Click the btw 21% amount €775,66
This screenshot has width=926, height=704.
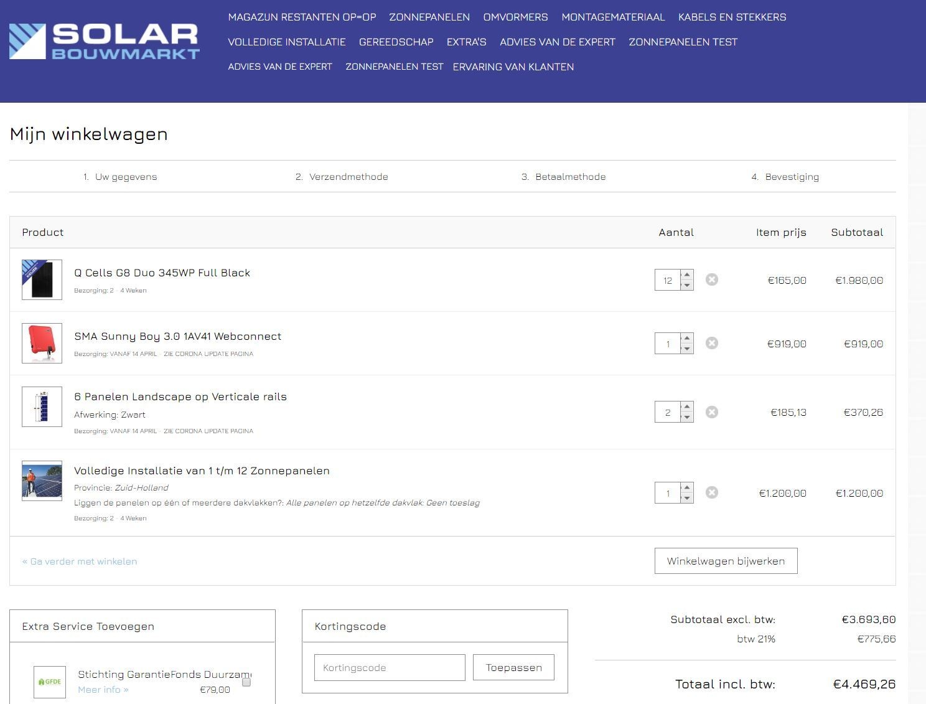click(x=877, y=639)
